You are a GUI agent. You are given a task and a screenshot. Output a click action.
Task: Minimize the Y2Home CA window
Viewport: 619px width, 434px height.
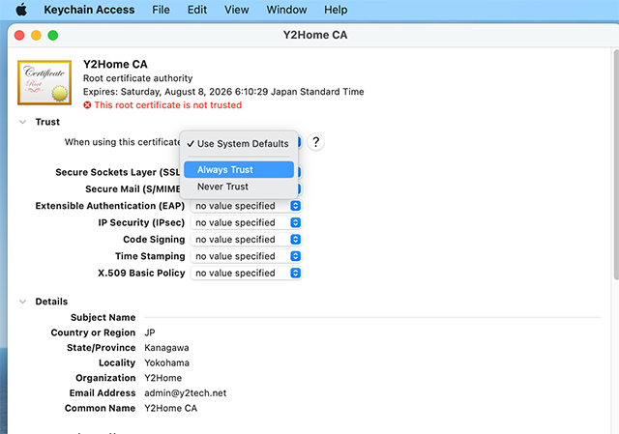coord(36,36)
